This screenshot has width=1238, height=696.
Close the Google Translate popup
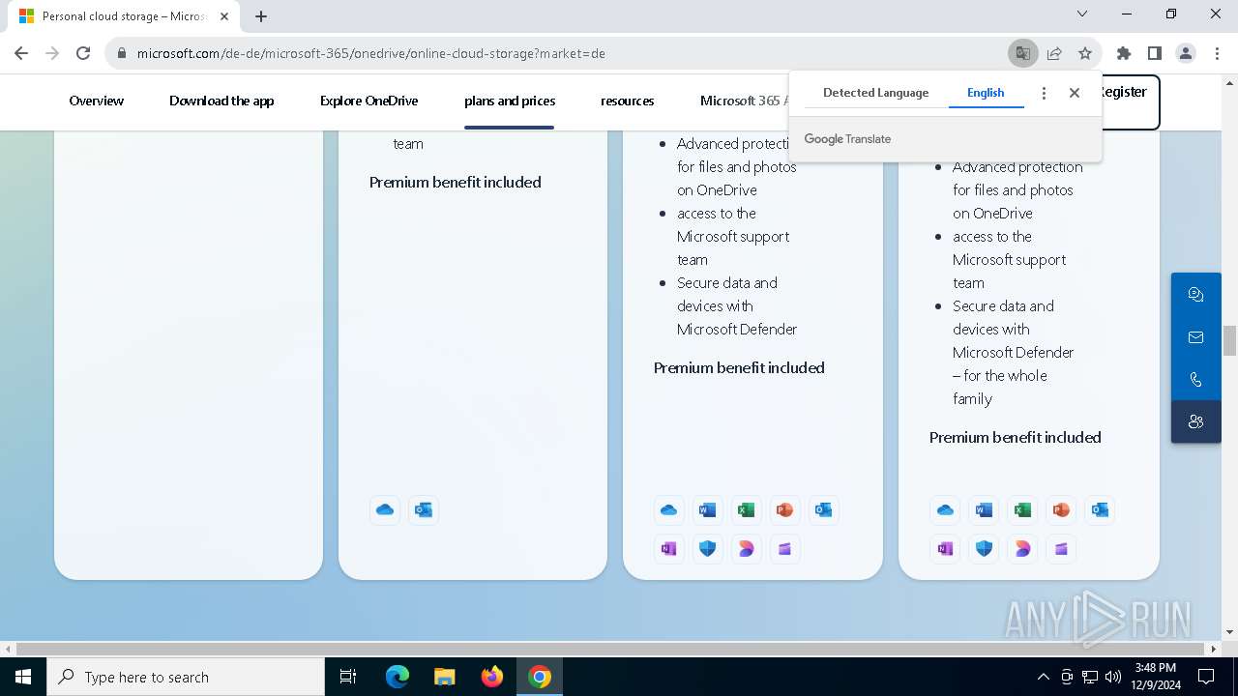[1074, 93]
